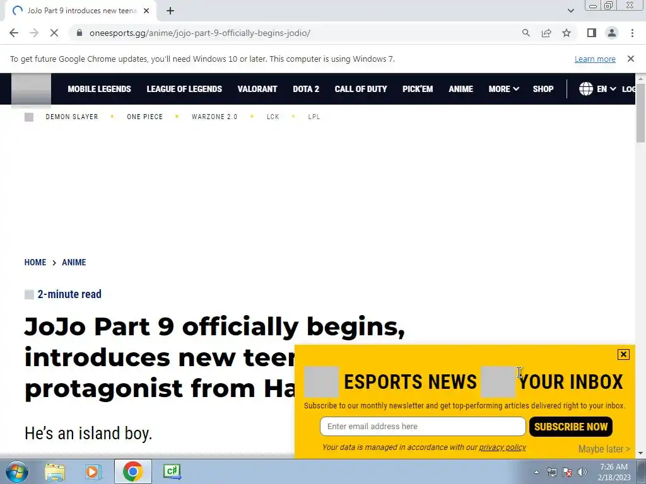Open the Mobile Legends section

99,89
